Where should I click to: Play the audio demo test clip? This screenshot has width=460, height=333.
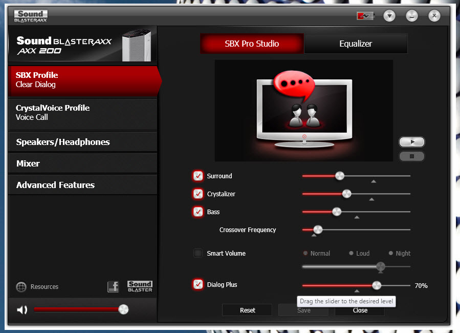pos(412,142)
